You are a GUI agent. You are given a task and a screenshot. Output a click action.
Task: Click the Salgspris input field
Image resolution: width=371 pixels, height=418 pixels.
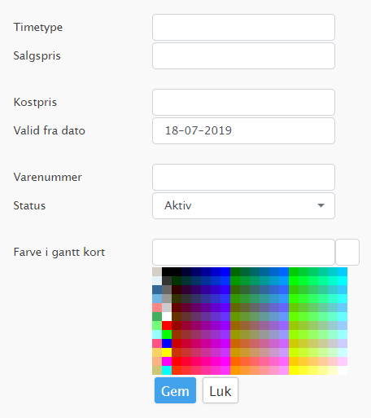243,56
